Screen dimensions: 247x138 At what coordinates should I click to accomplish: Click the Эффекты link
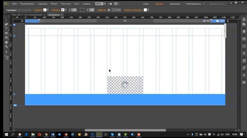coord(102,10)
